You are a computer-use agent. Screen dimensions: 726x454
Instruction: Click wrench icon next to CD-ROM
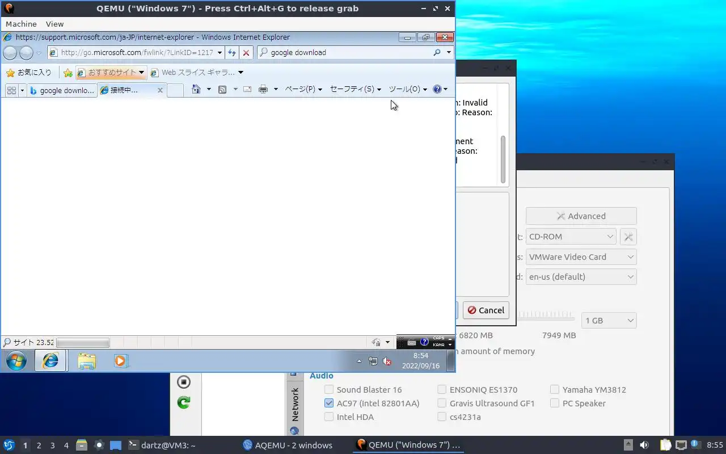(x=628, y=237)
